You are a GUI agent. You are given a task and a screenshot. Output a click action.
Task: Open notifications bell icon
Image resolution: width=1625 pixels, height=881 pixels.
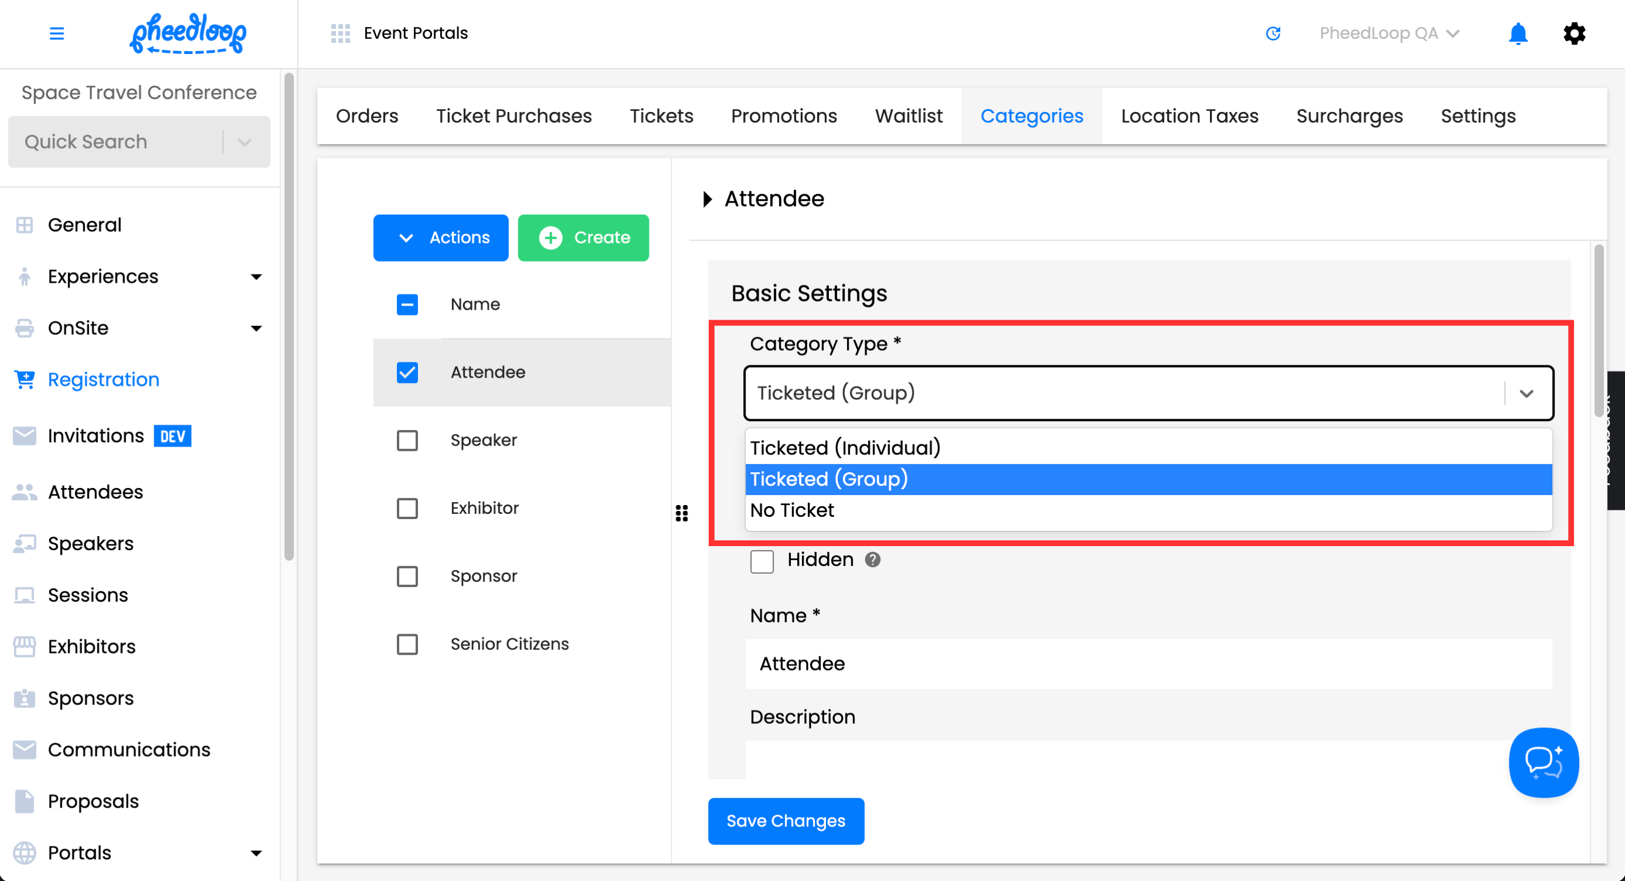[x=1517, y=33]
